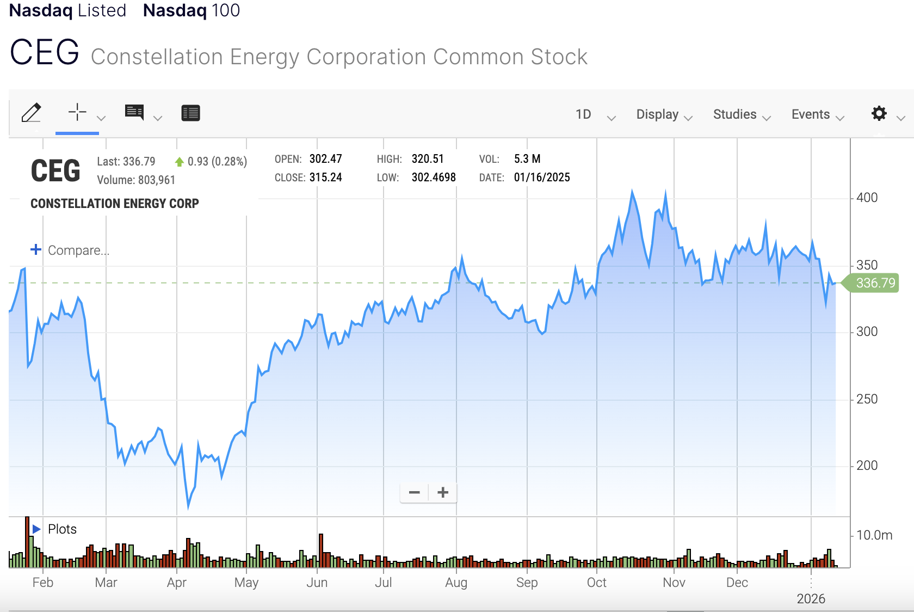Show the data table view
This screenshot has height=612, width=914.
tap(190, 113)
